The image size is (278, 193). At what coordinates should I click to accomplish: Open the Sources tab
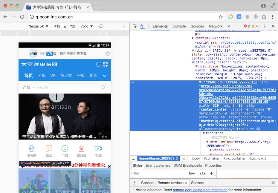[x=197, y=26]
